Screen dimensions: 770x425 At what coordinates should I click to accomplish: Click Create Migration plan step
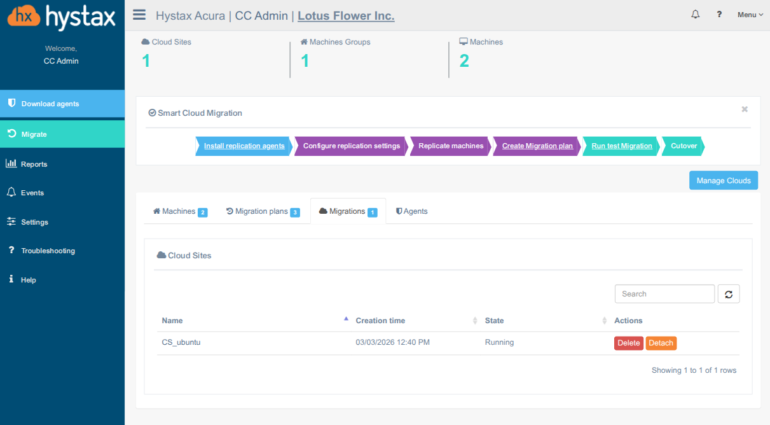(537, 146)
